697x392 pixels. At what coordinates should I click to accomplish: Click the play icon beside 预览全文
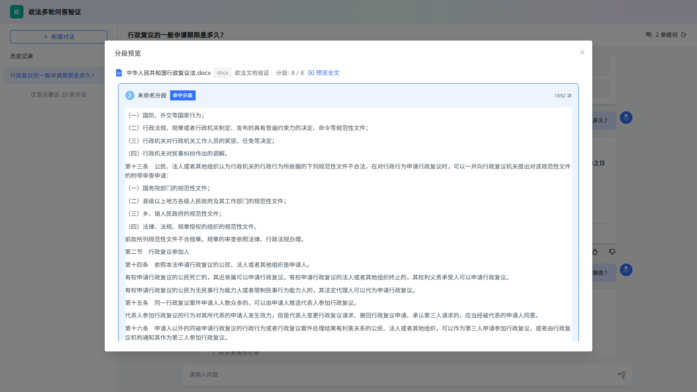click(x=311, y=73)
